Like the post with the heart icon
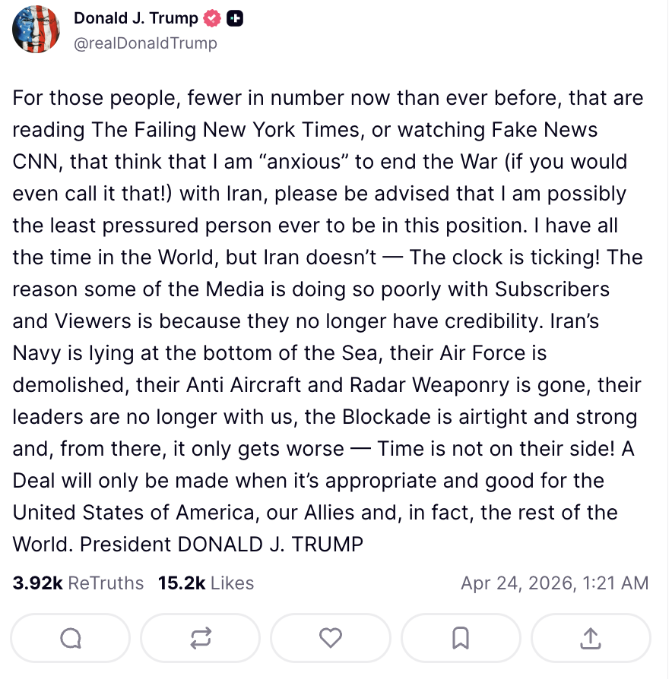Screen dimensions: 672x679 click(331, 639)
